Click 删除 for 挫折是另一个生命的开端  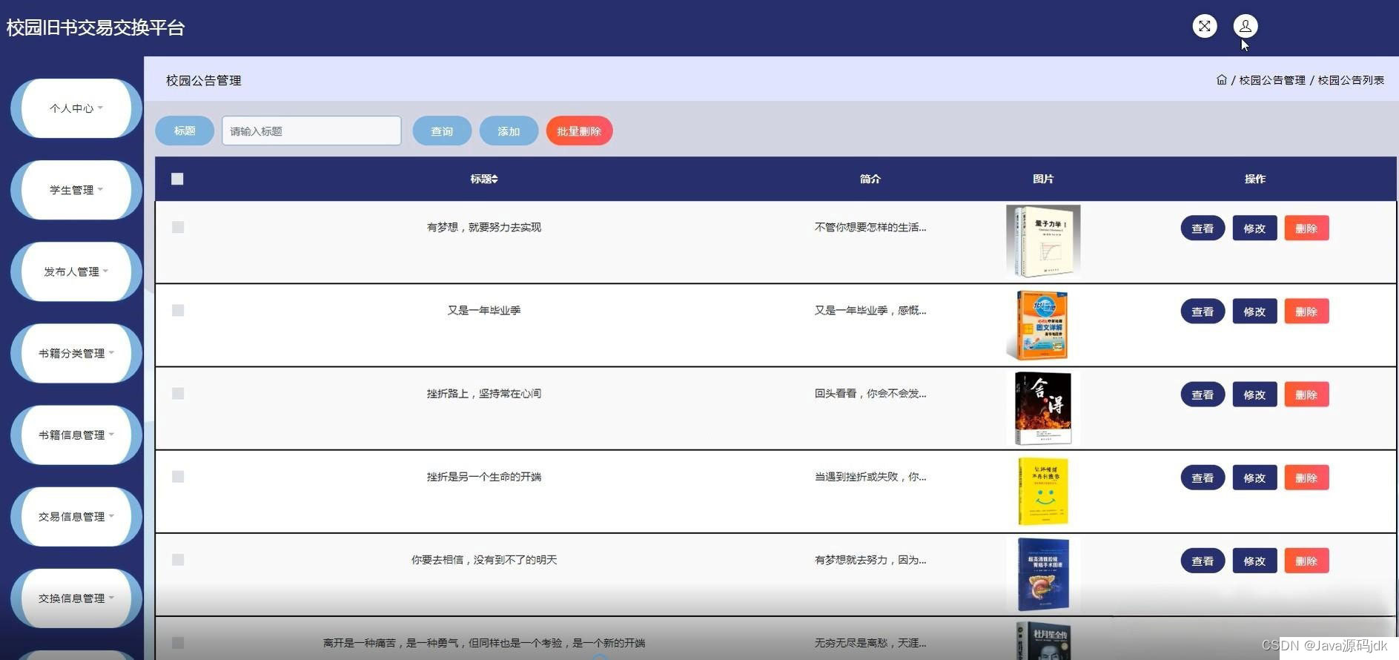pos(1306,478)
